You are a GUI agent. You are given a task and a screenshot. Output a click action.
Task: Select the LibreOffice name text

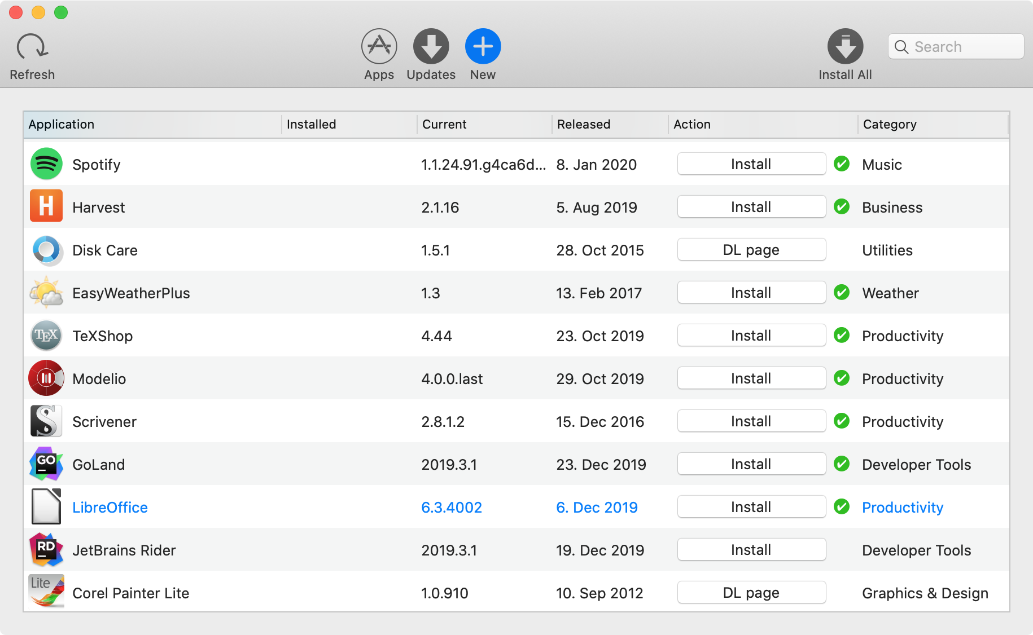(x=110, y=508)
